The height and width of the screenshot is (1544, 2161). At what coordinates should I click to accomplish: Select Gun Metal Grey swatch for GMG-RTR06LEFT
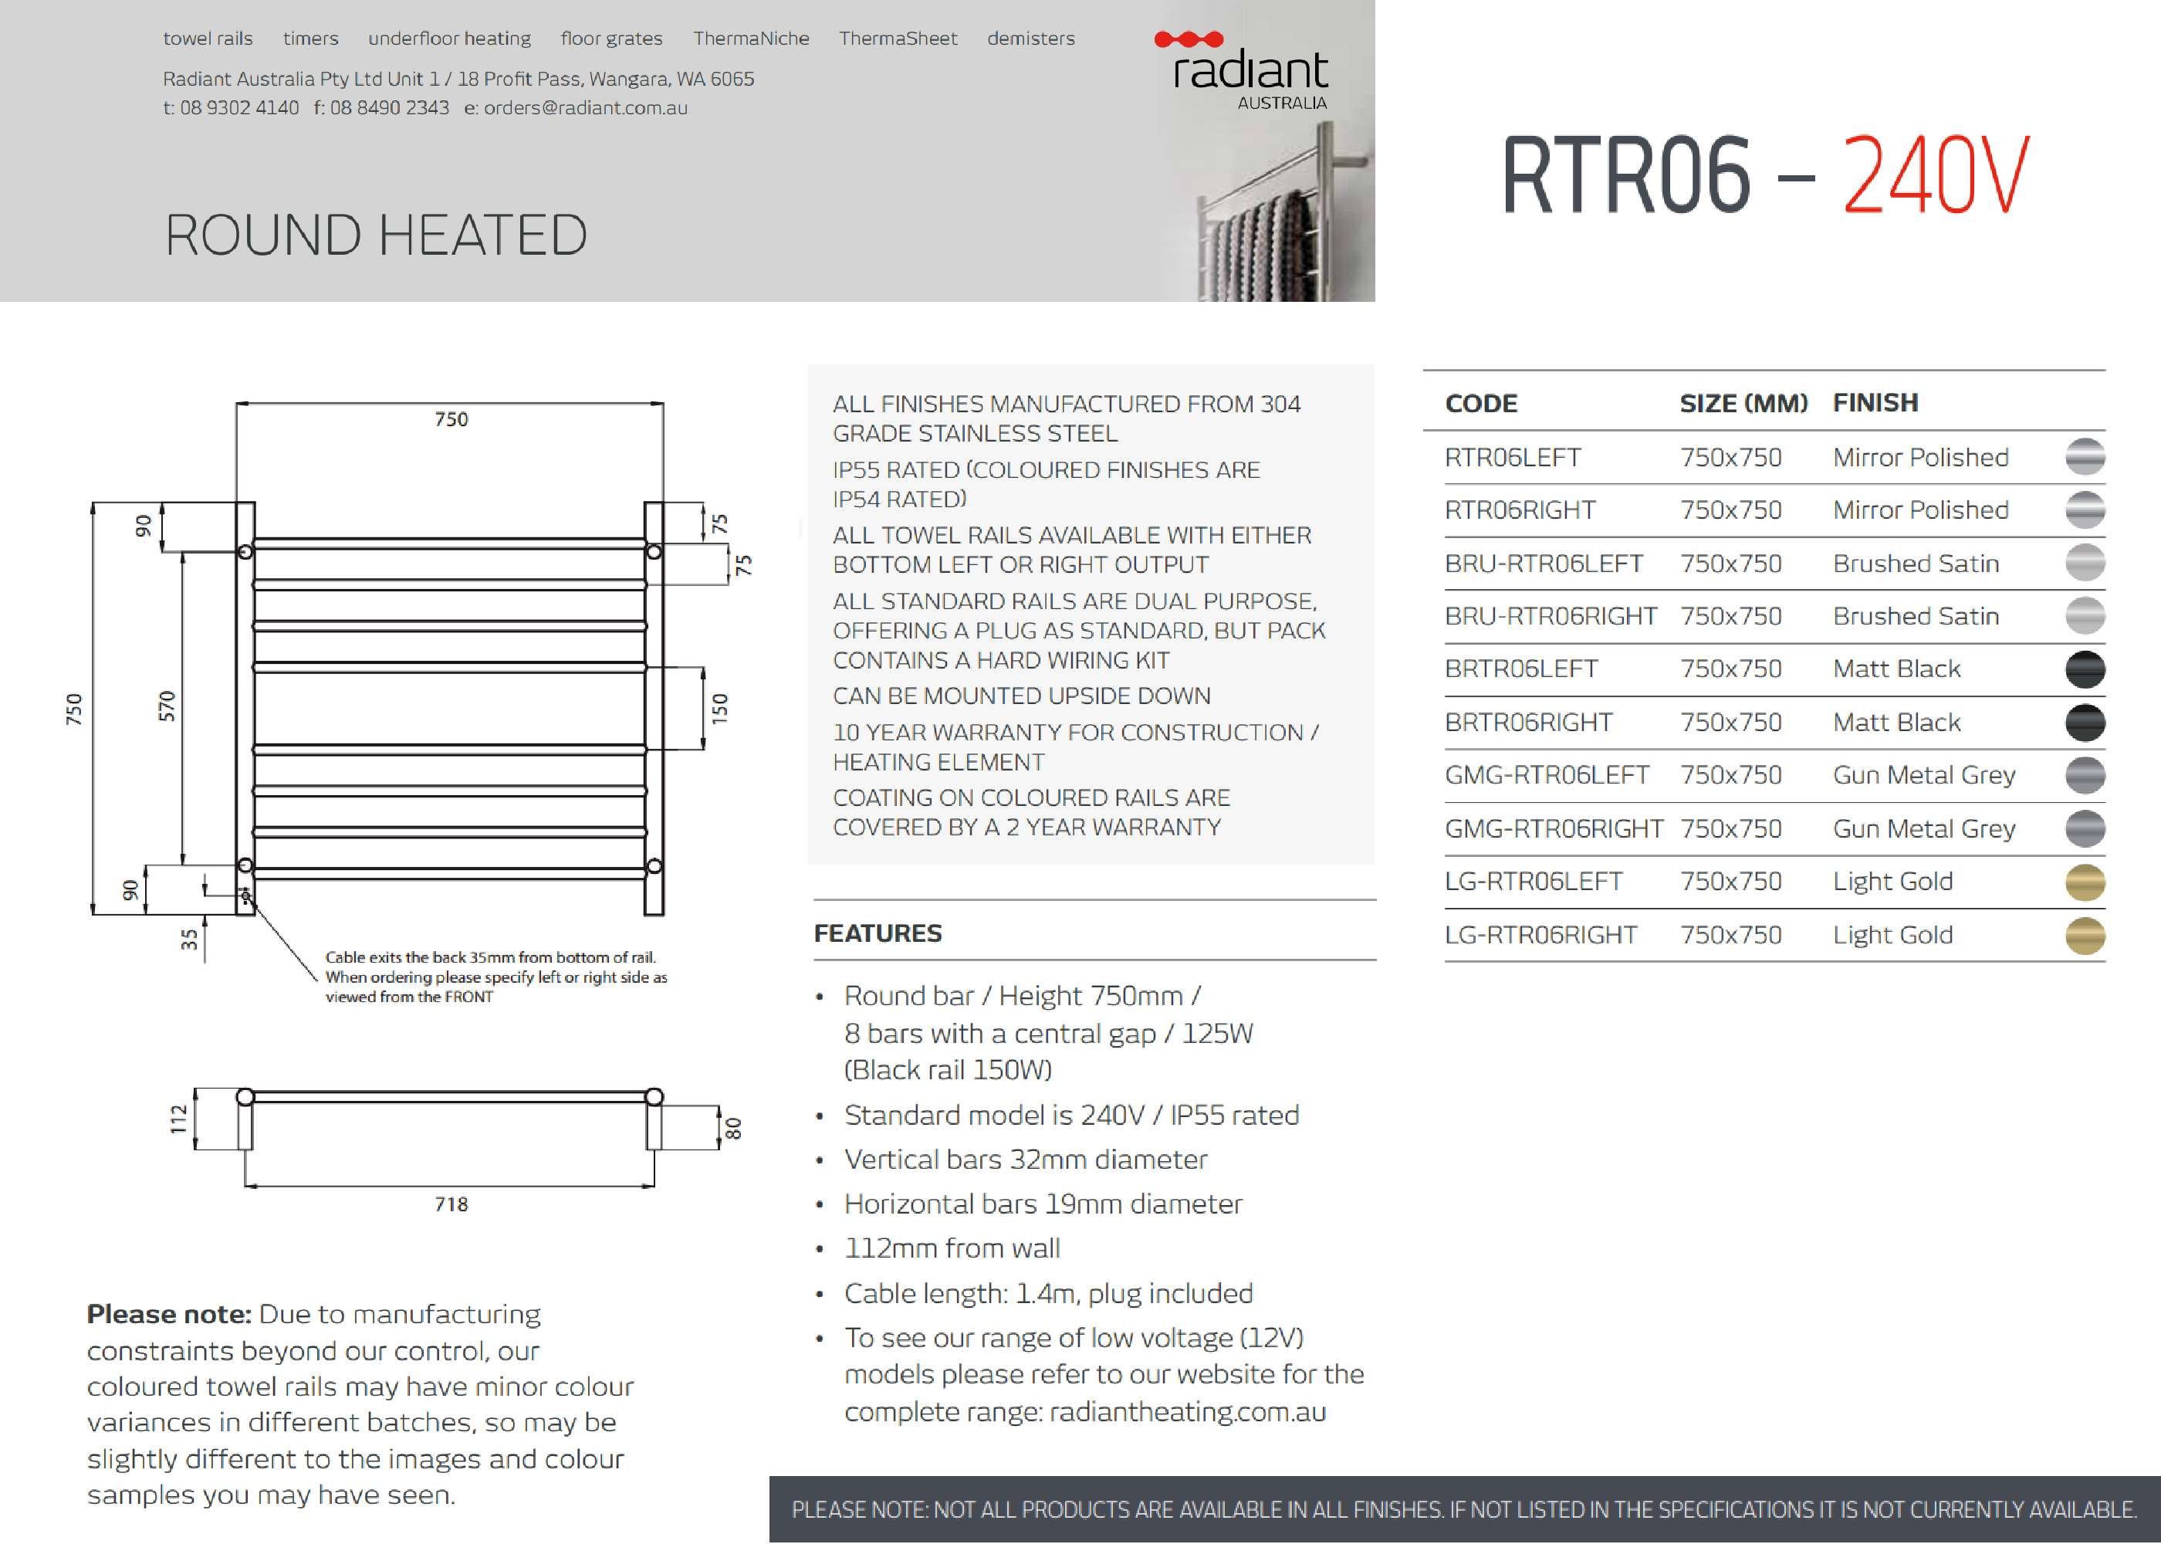(x=2084, y=776)
